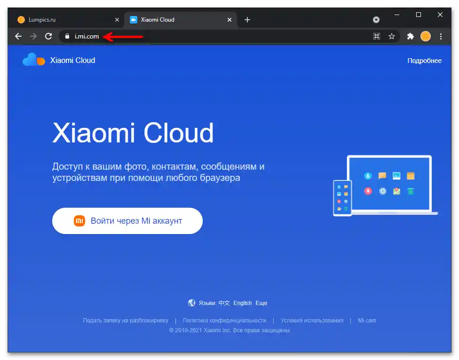
Task: Open Подать заявку на разблокировку link
Action: click(x=126, y=321)
